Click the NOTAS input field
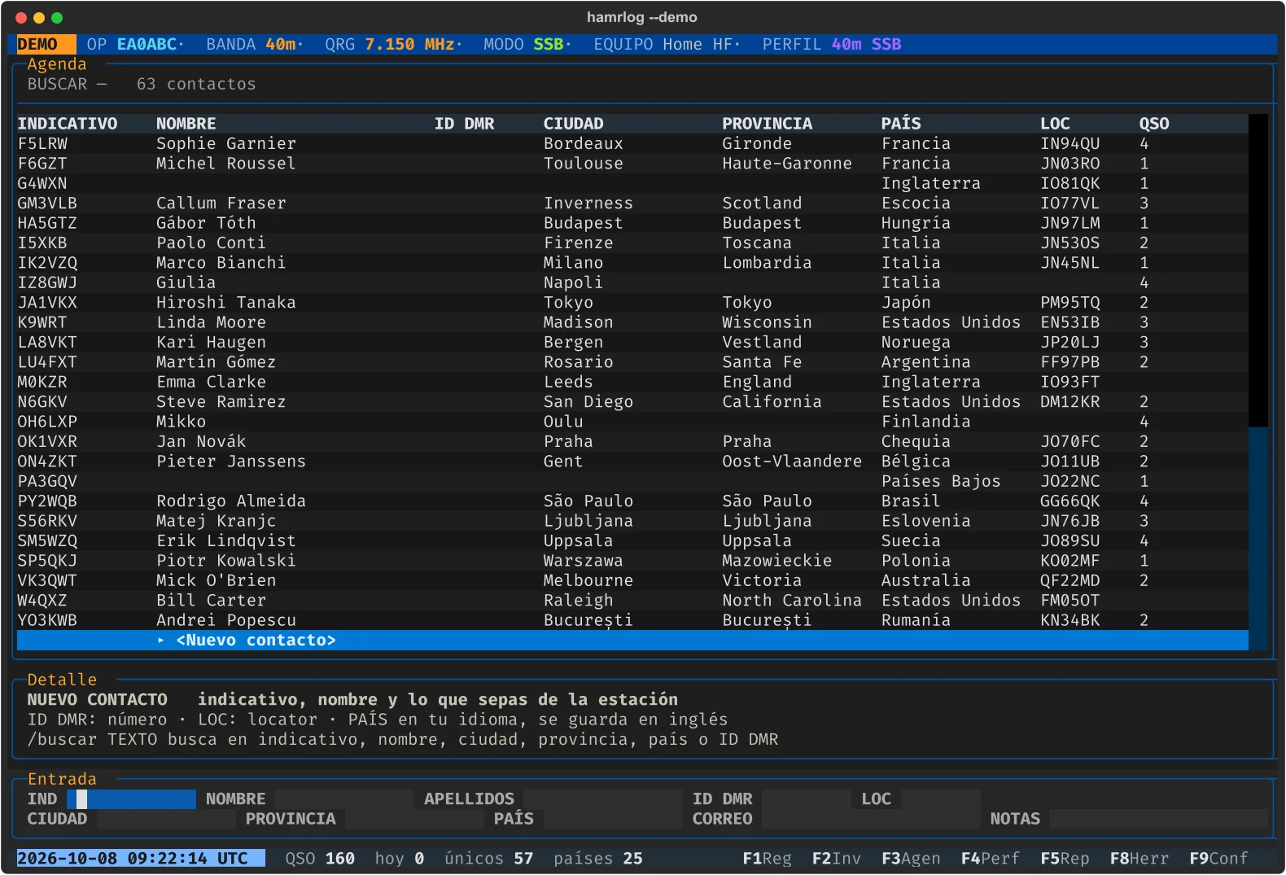The image size is (1286, 875). (x=1158, y=819)
